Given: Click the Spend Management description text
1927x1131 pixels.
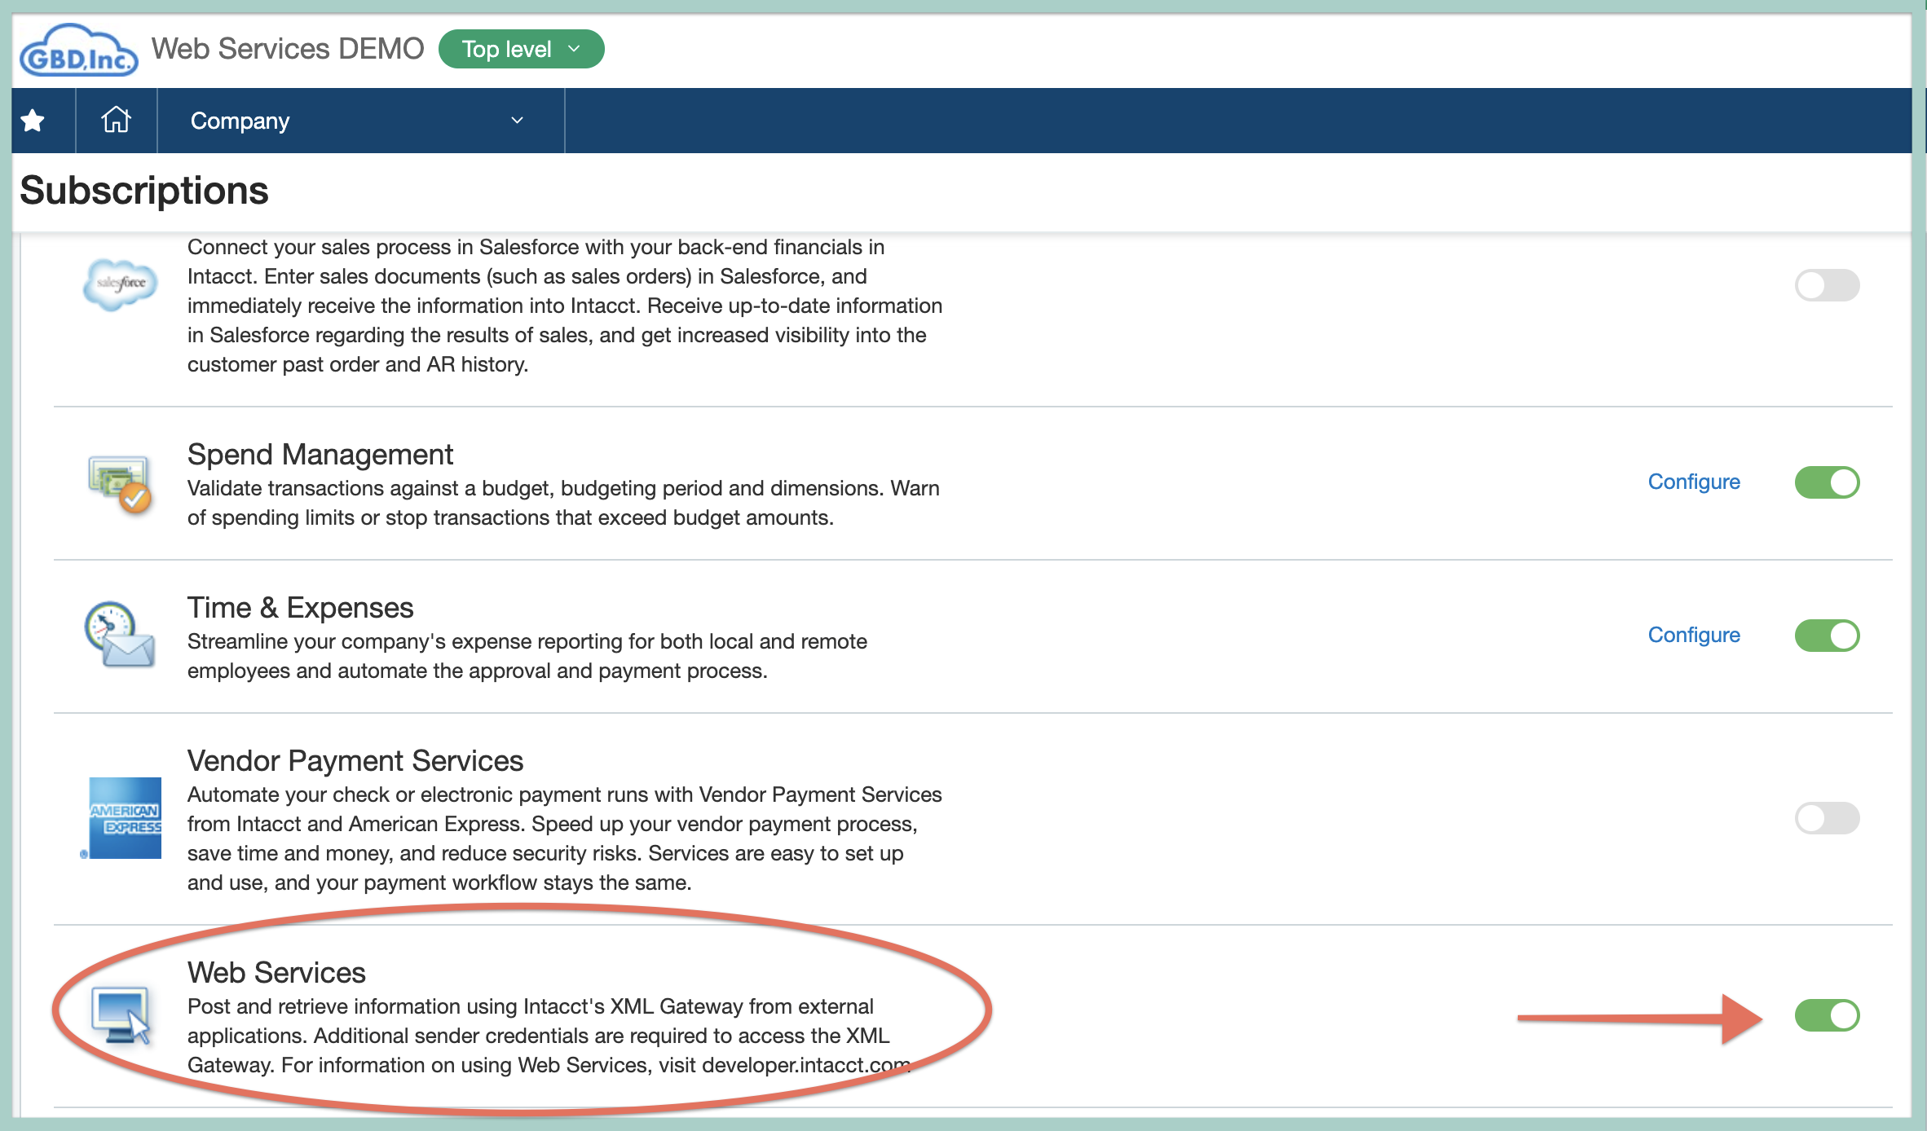Looking at the screenshot, I should [x=563, y=503].
